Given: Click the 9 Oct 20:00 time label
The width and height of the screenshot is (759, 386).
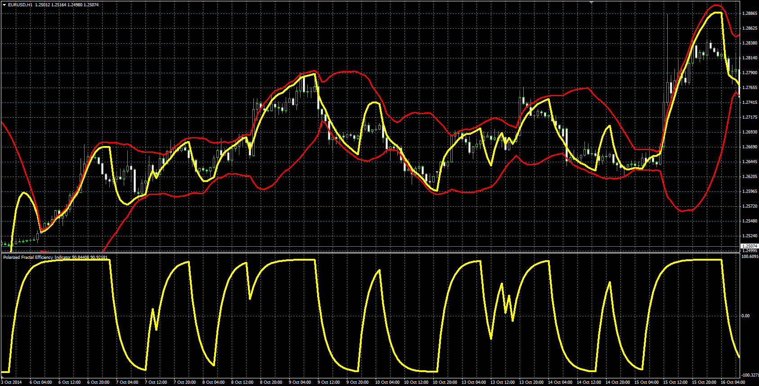Looking at the screenshot, I should (x=357, y=382).
